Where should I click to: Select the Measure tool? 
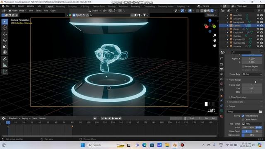tap(5, 65)
